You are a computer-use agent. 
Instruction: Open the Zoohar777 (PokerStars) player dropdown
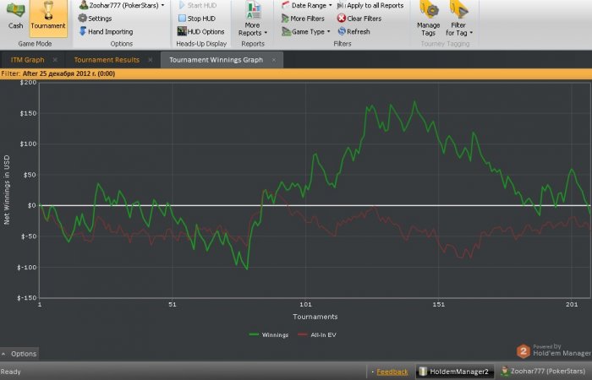coord(122,5)
